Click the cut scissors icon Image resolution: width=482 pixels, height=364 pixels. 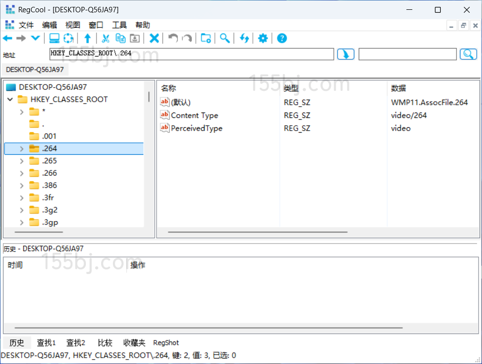[105, 38]
